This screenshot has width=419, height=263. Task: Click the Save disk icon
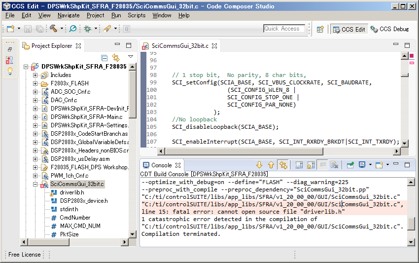(x=28, y=29)
